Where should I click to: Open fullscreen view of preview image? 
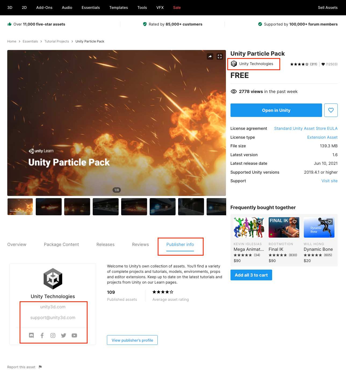tap(220, 56)
